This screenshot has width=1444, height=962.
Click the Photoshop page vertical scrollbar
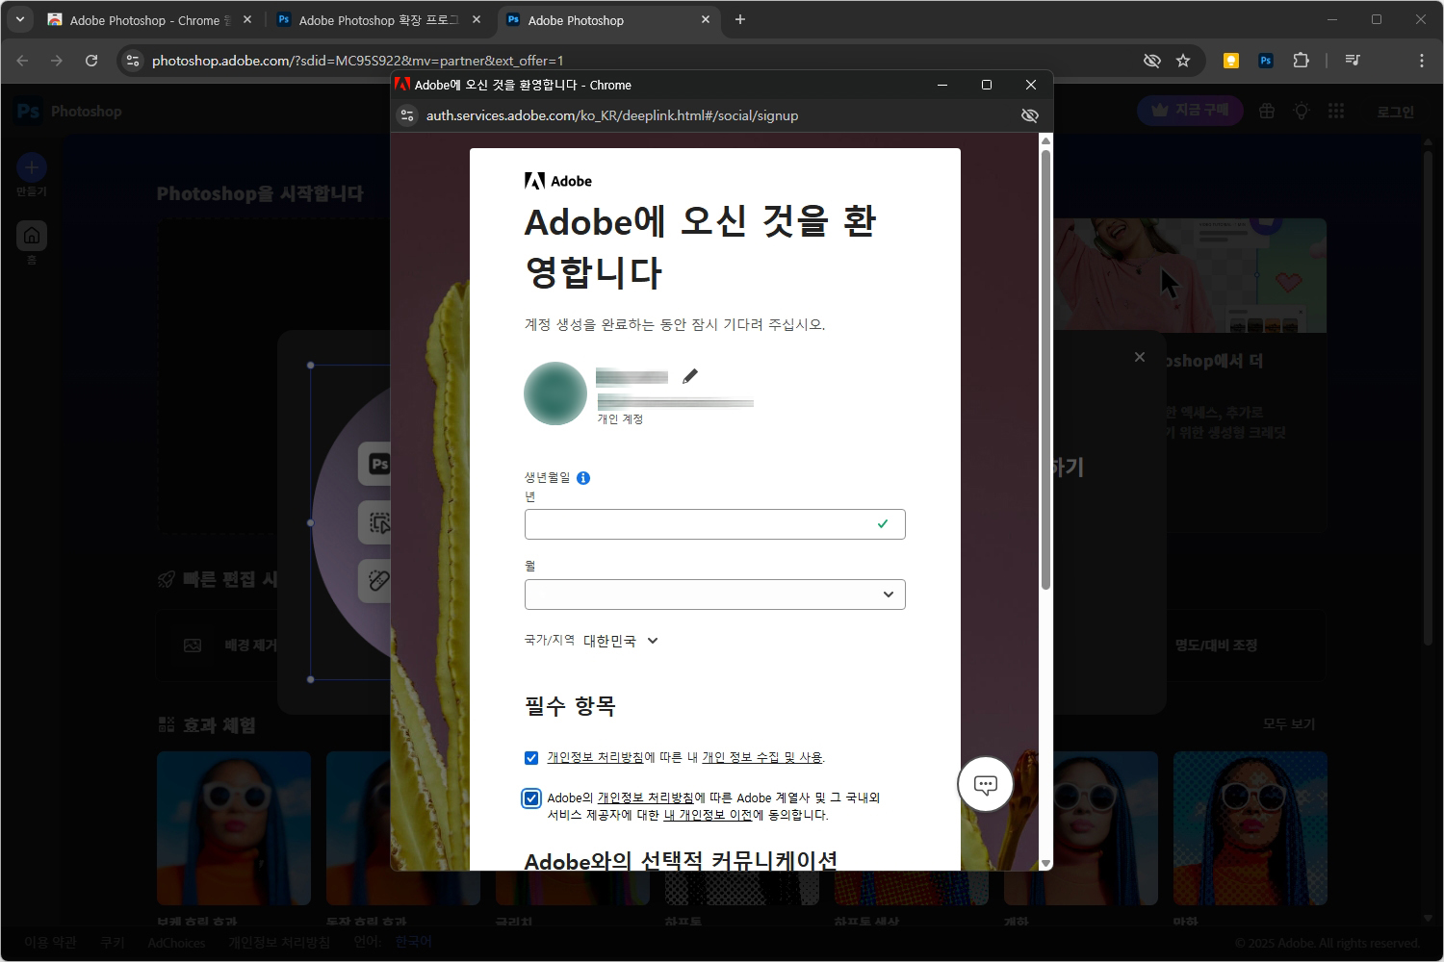click(x=1430, y=396)
